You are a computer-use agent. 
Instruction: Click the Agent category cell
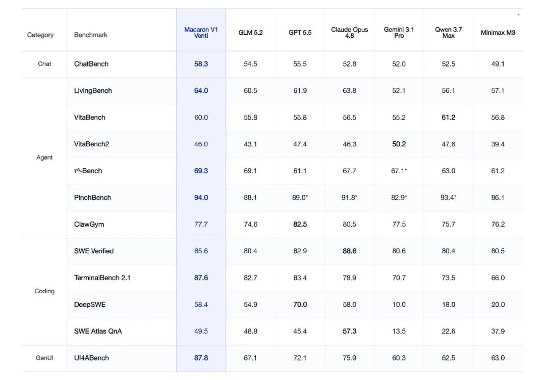(x=44, y=157)
